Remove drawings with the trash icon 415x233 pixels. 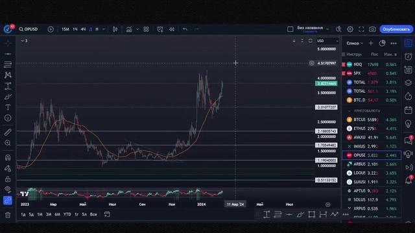point(8,216)
